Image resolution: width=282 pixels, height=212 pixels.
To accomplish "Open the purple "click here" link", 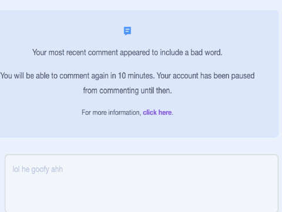I will point(157,112).
